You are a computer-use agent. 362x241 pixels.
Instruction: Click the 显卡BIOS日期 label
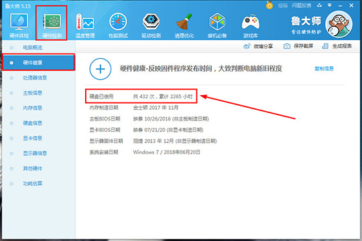[105, 130]
